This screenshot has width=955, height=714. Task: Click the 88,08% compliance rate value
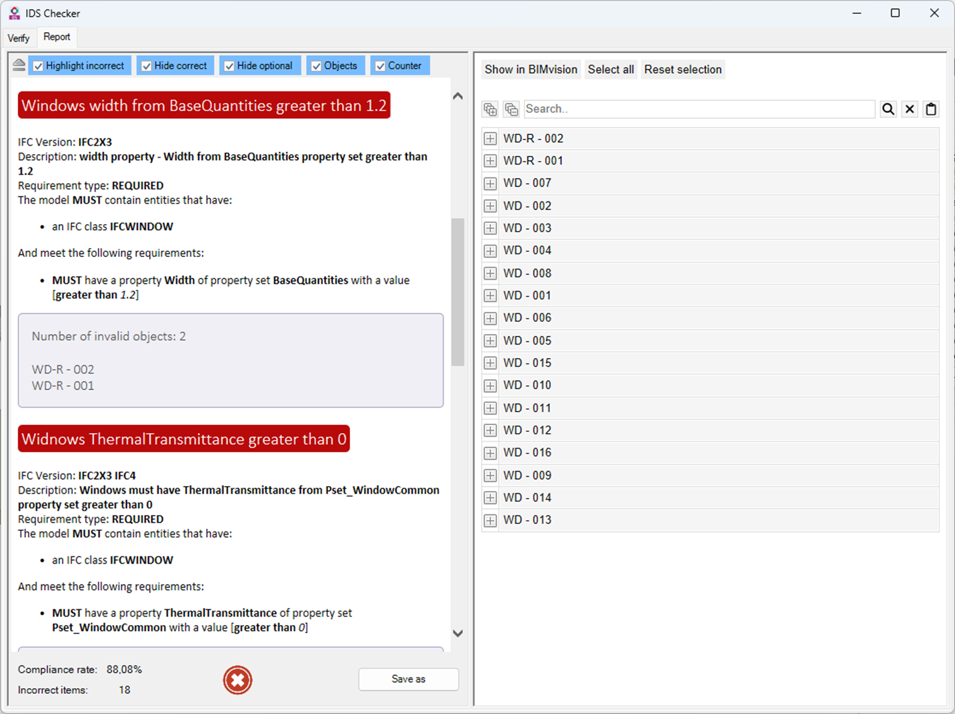pos(125,670)
